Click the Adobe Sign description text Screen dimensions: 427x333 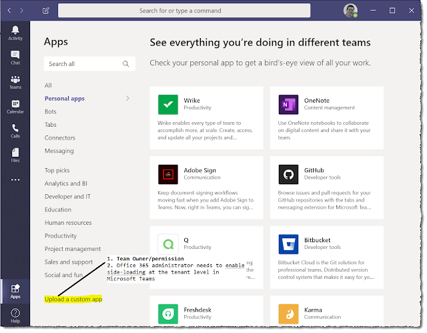(205, 200)
